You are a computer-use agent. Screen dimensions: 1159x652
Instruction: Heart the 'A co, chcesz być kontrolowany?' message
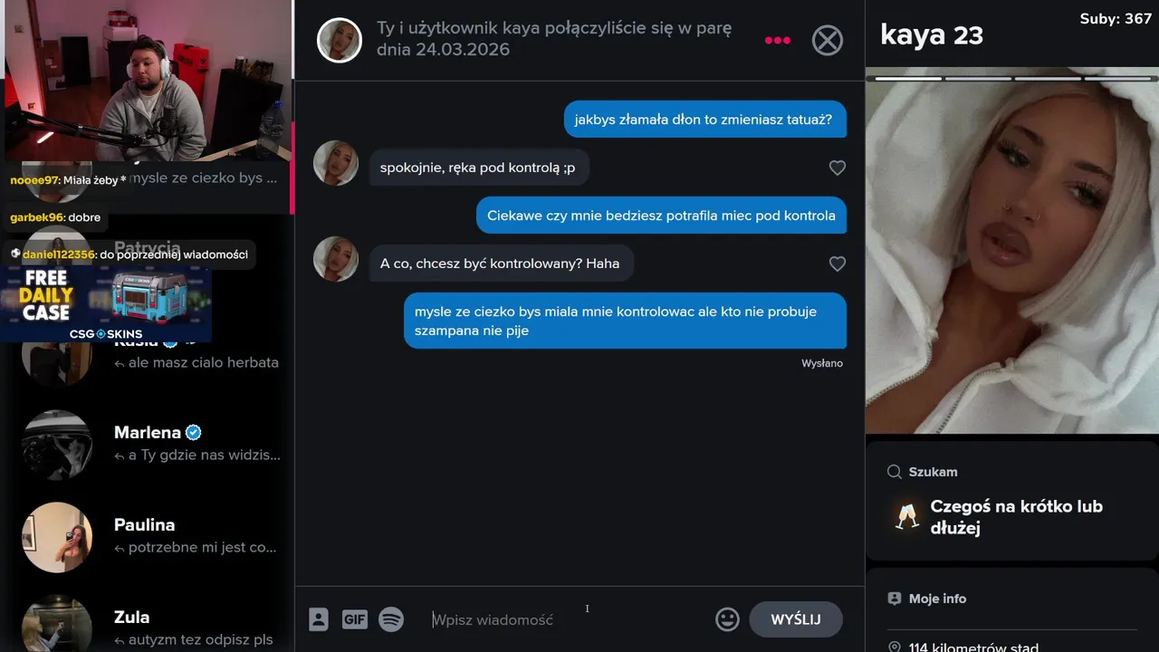point(838,264)
